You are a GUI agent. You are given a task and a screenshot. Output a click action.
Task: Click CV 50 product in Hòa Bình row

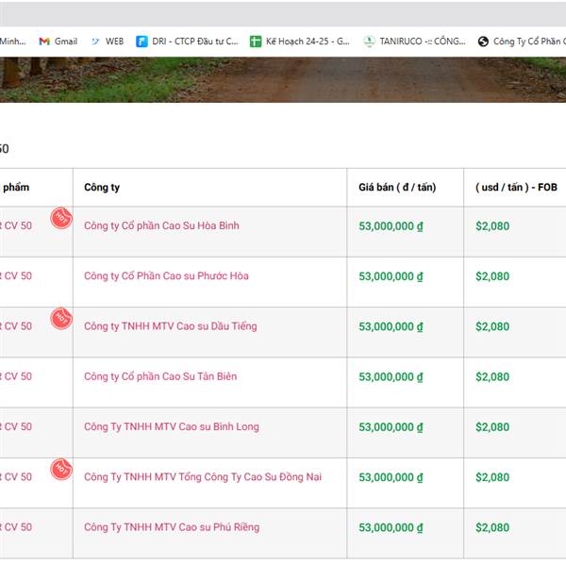pos(16,225)
